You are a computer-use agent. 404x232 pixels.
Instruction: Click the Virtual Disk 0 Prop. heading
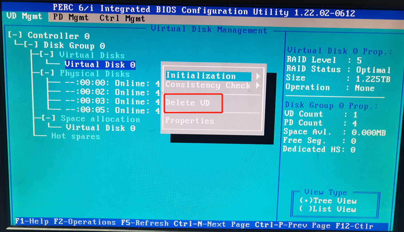coord(340,51)
